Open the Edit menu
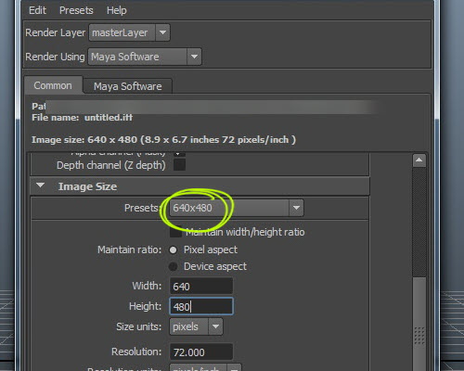 37,10
